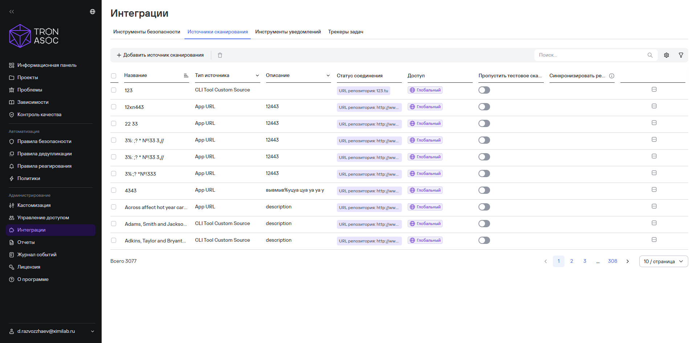Open the Инструменты безопасности tab
This screenshot has width=697, height=343.
click(147, 32)
